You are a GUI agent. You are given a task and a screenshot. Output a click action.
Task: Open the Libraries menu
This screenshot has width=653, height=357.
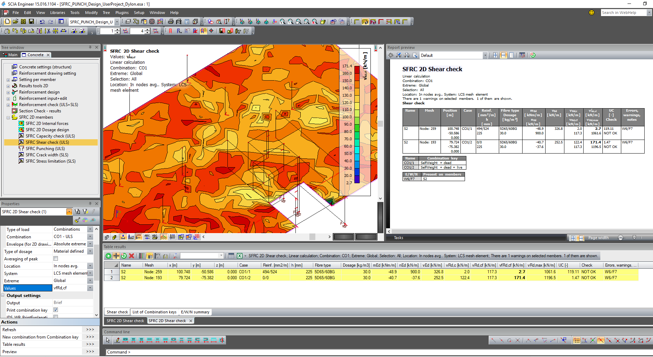(58, 13)
